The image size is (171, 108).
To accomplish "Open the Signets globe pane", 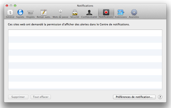I will tap(20, 14).
